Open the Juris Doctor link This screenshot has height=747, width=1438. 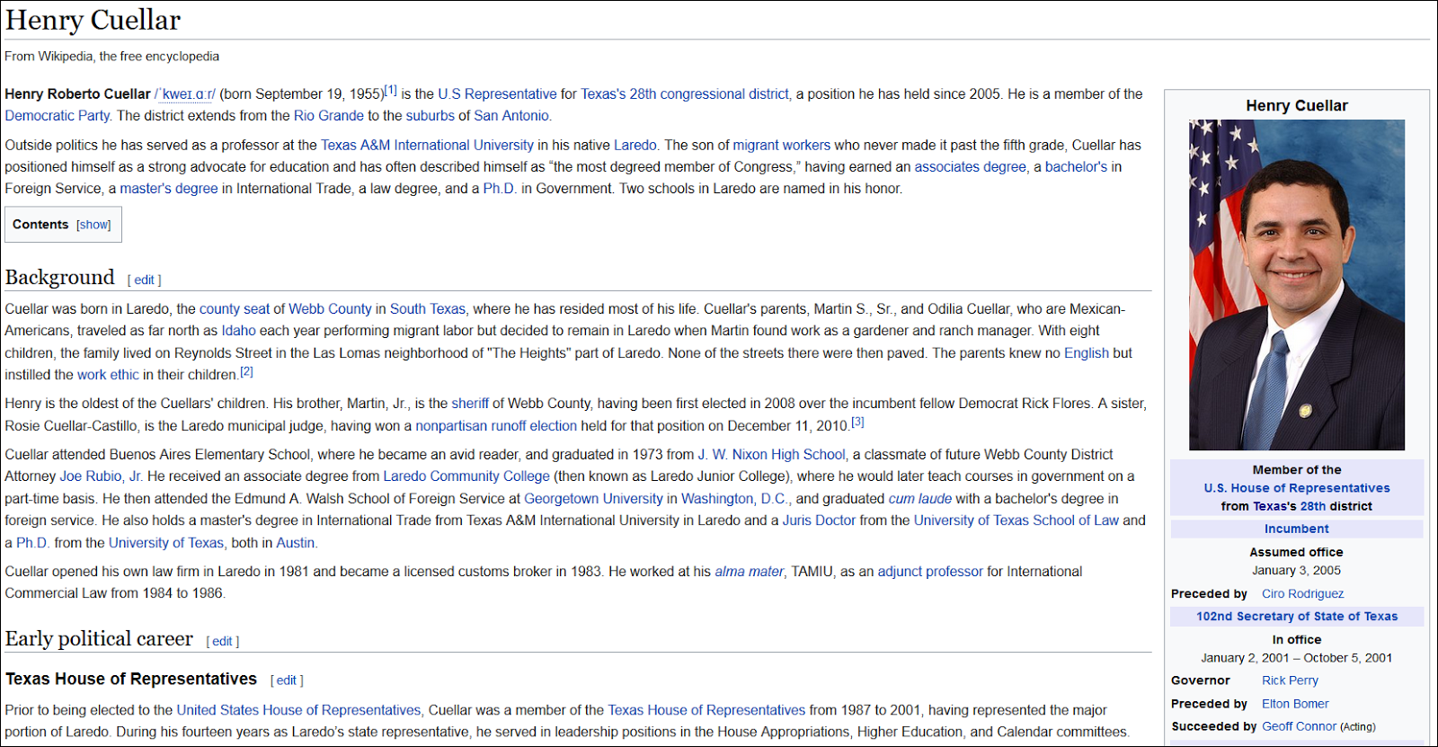click(819, 520)
